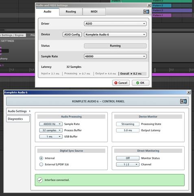Select the purple Pattern 3 block in background
The height and width of the screenshot is (196, 194).
[x=172, y=10]
